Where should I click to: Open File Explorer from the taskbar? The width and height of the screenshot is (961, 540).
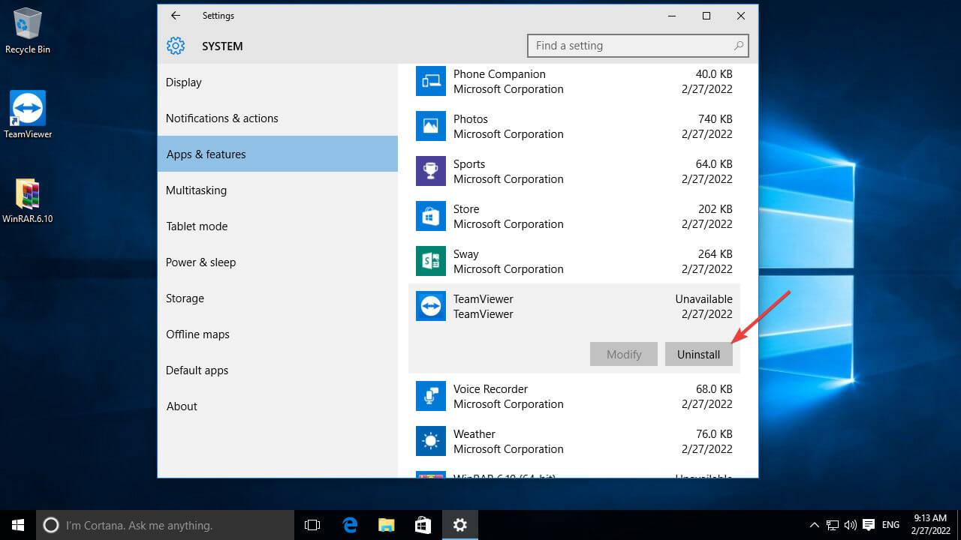(x=386, y=525)
